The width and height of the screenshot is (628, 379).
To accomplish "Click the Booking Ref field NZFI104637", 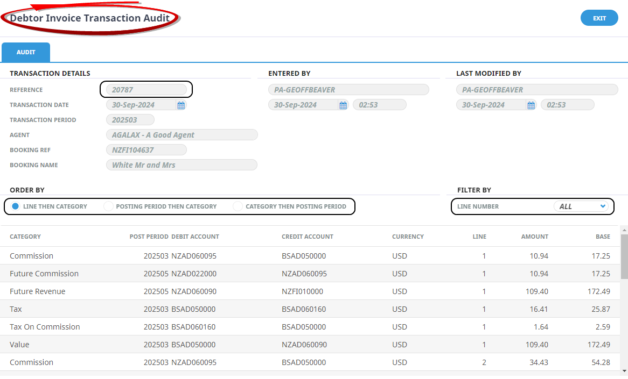I will (x=146, y=150).
